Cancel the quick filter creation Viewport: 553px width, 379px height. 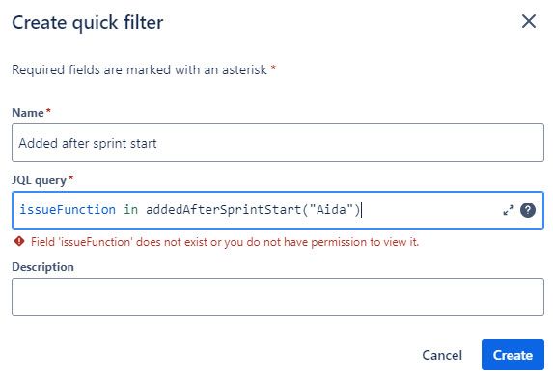442,355
